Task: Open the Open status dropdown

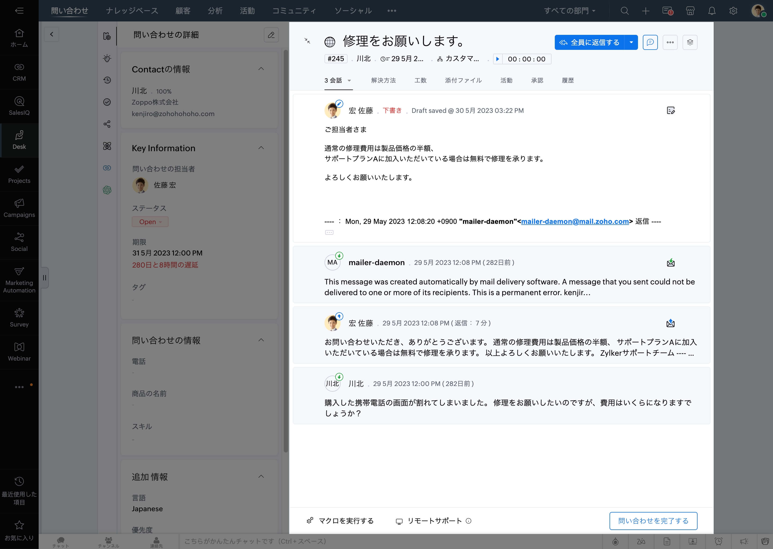Action: click(150, 222)
